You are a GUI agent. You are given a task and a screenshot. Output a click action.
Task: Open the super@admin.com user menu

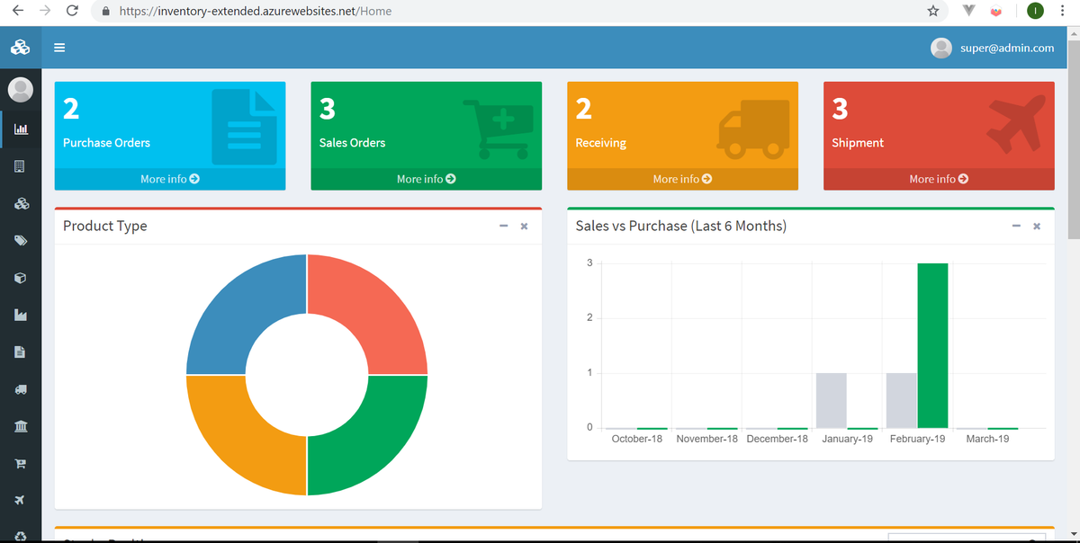point(994,48)
